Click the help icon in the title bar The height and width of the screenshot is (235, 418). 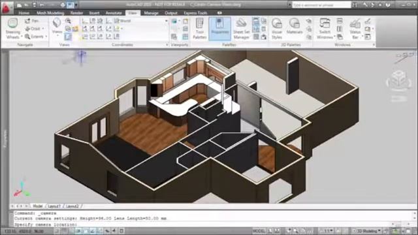pos(388,5)
